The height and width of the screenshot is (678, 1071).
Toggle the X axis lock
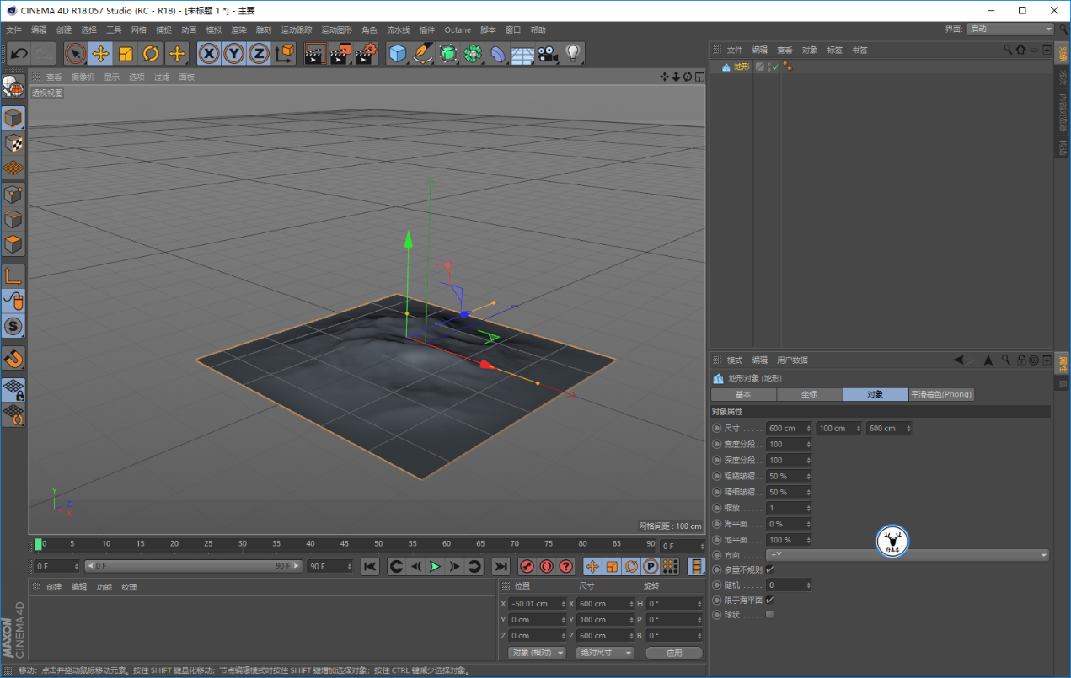point(209,54)
